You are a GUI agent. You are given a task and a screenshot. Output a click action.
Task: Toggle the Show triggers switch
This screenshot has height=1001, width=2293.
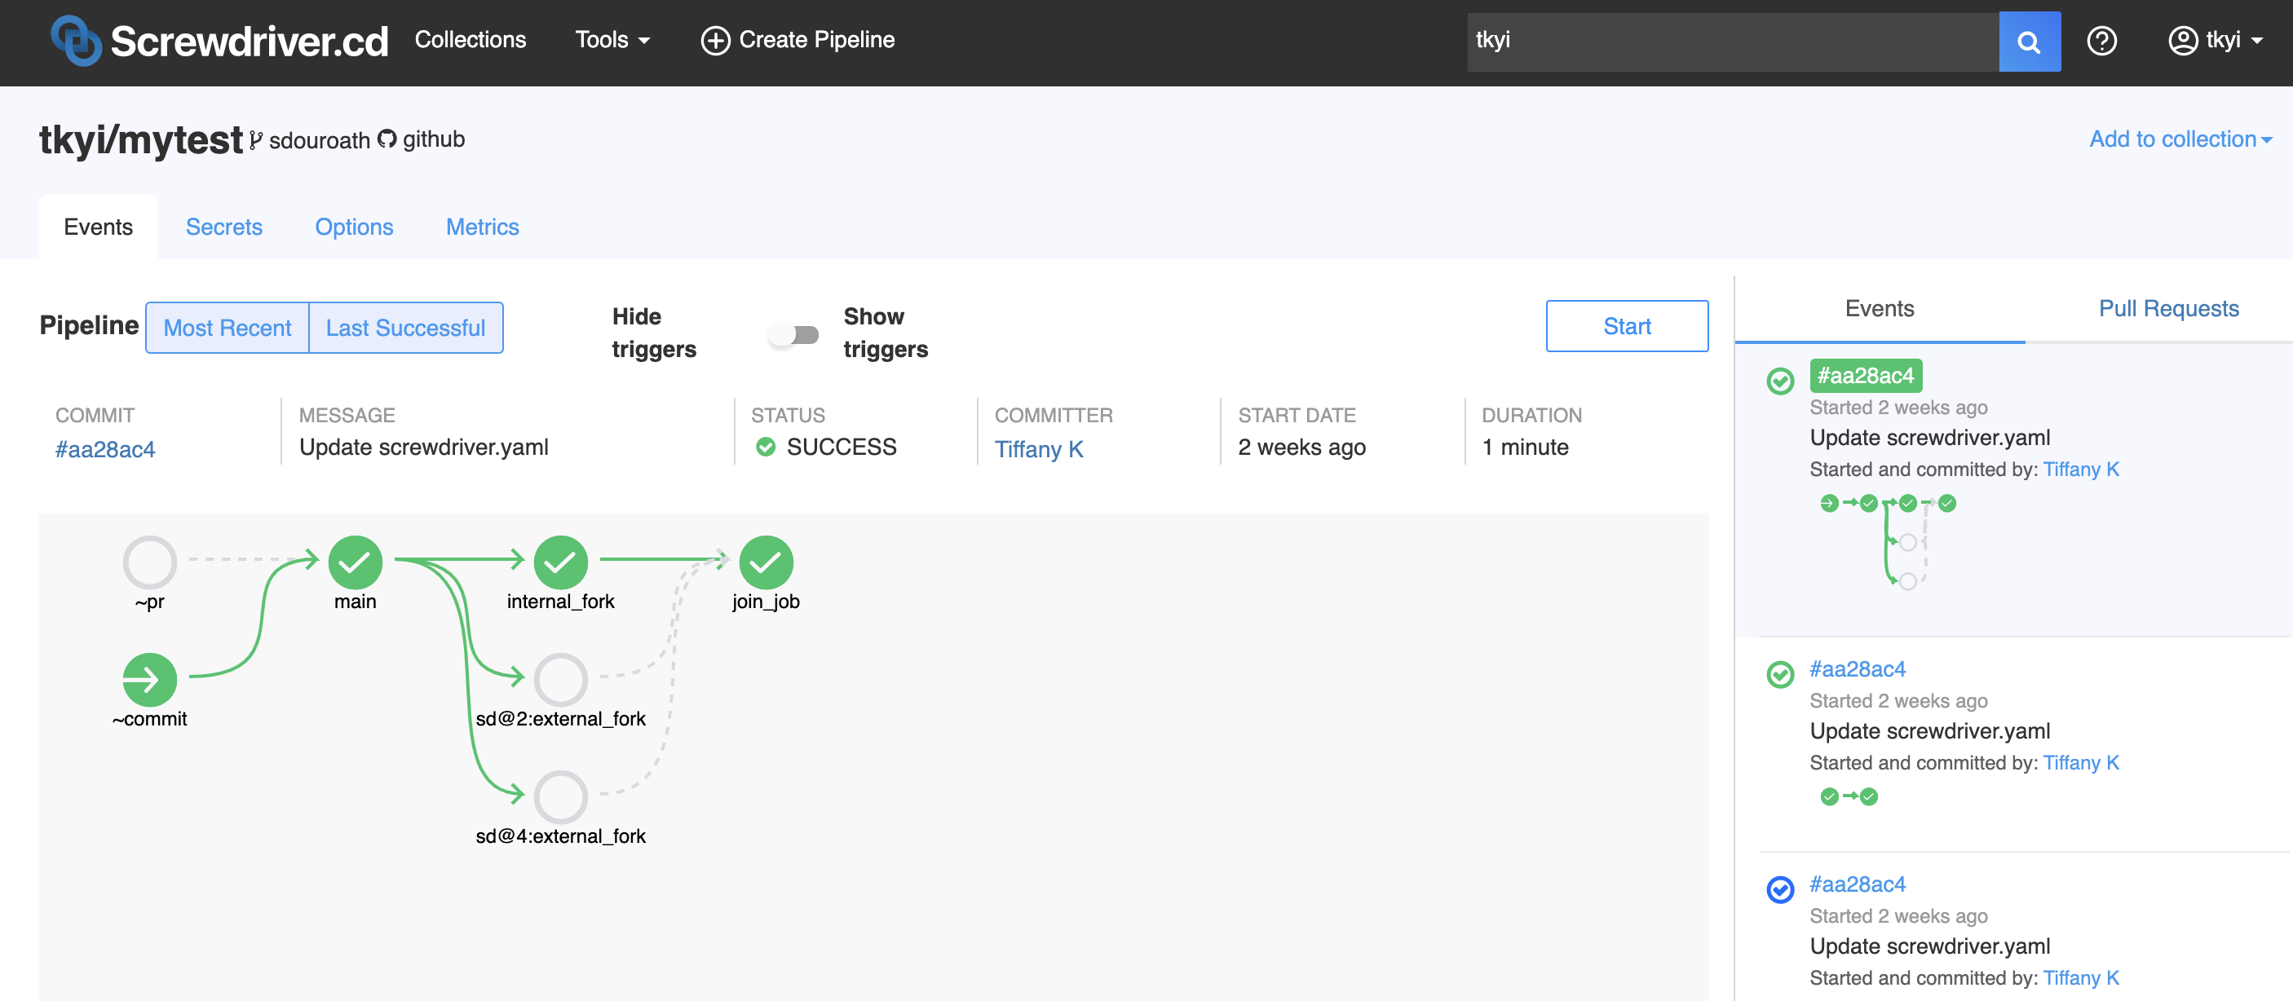(x=795, y=334)
